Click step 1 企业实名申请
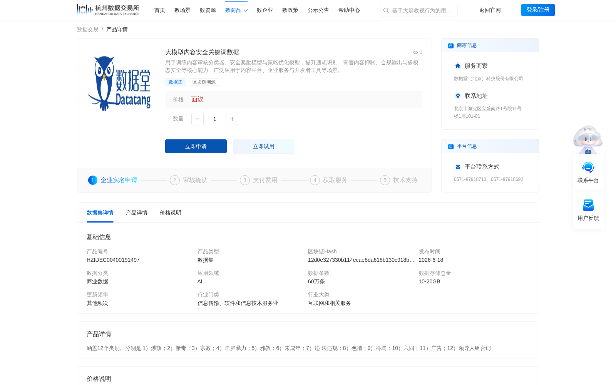616x385 pixels. click(x=113, y=180)
